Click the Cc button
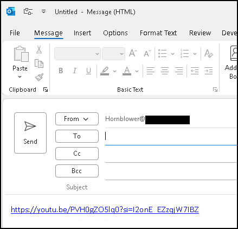 click(77, 154)
